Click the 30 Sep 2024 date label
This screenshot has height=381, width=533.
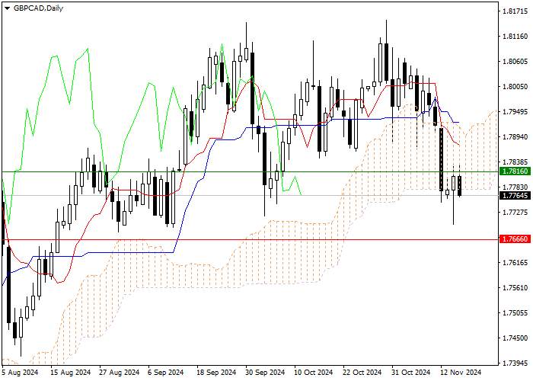pos(265,373)
